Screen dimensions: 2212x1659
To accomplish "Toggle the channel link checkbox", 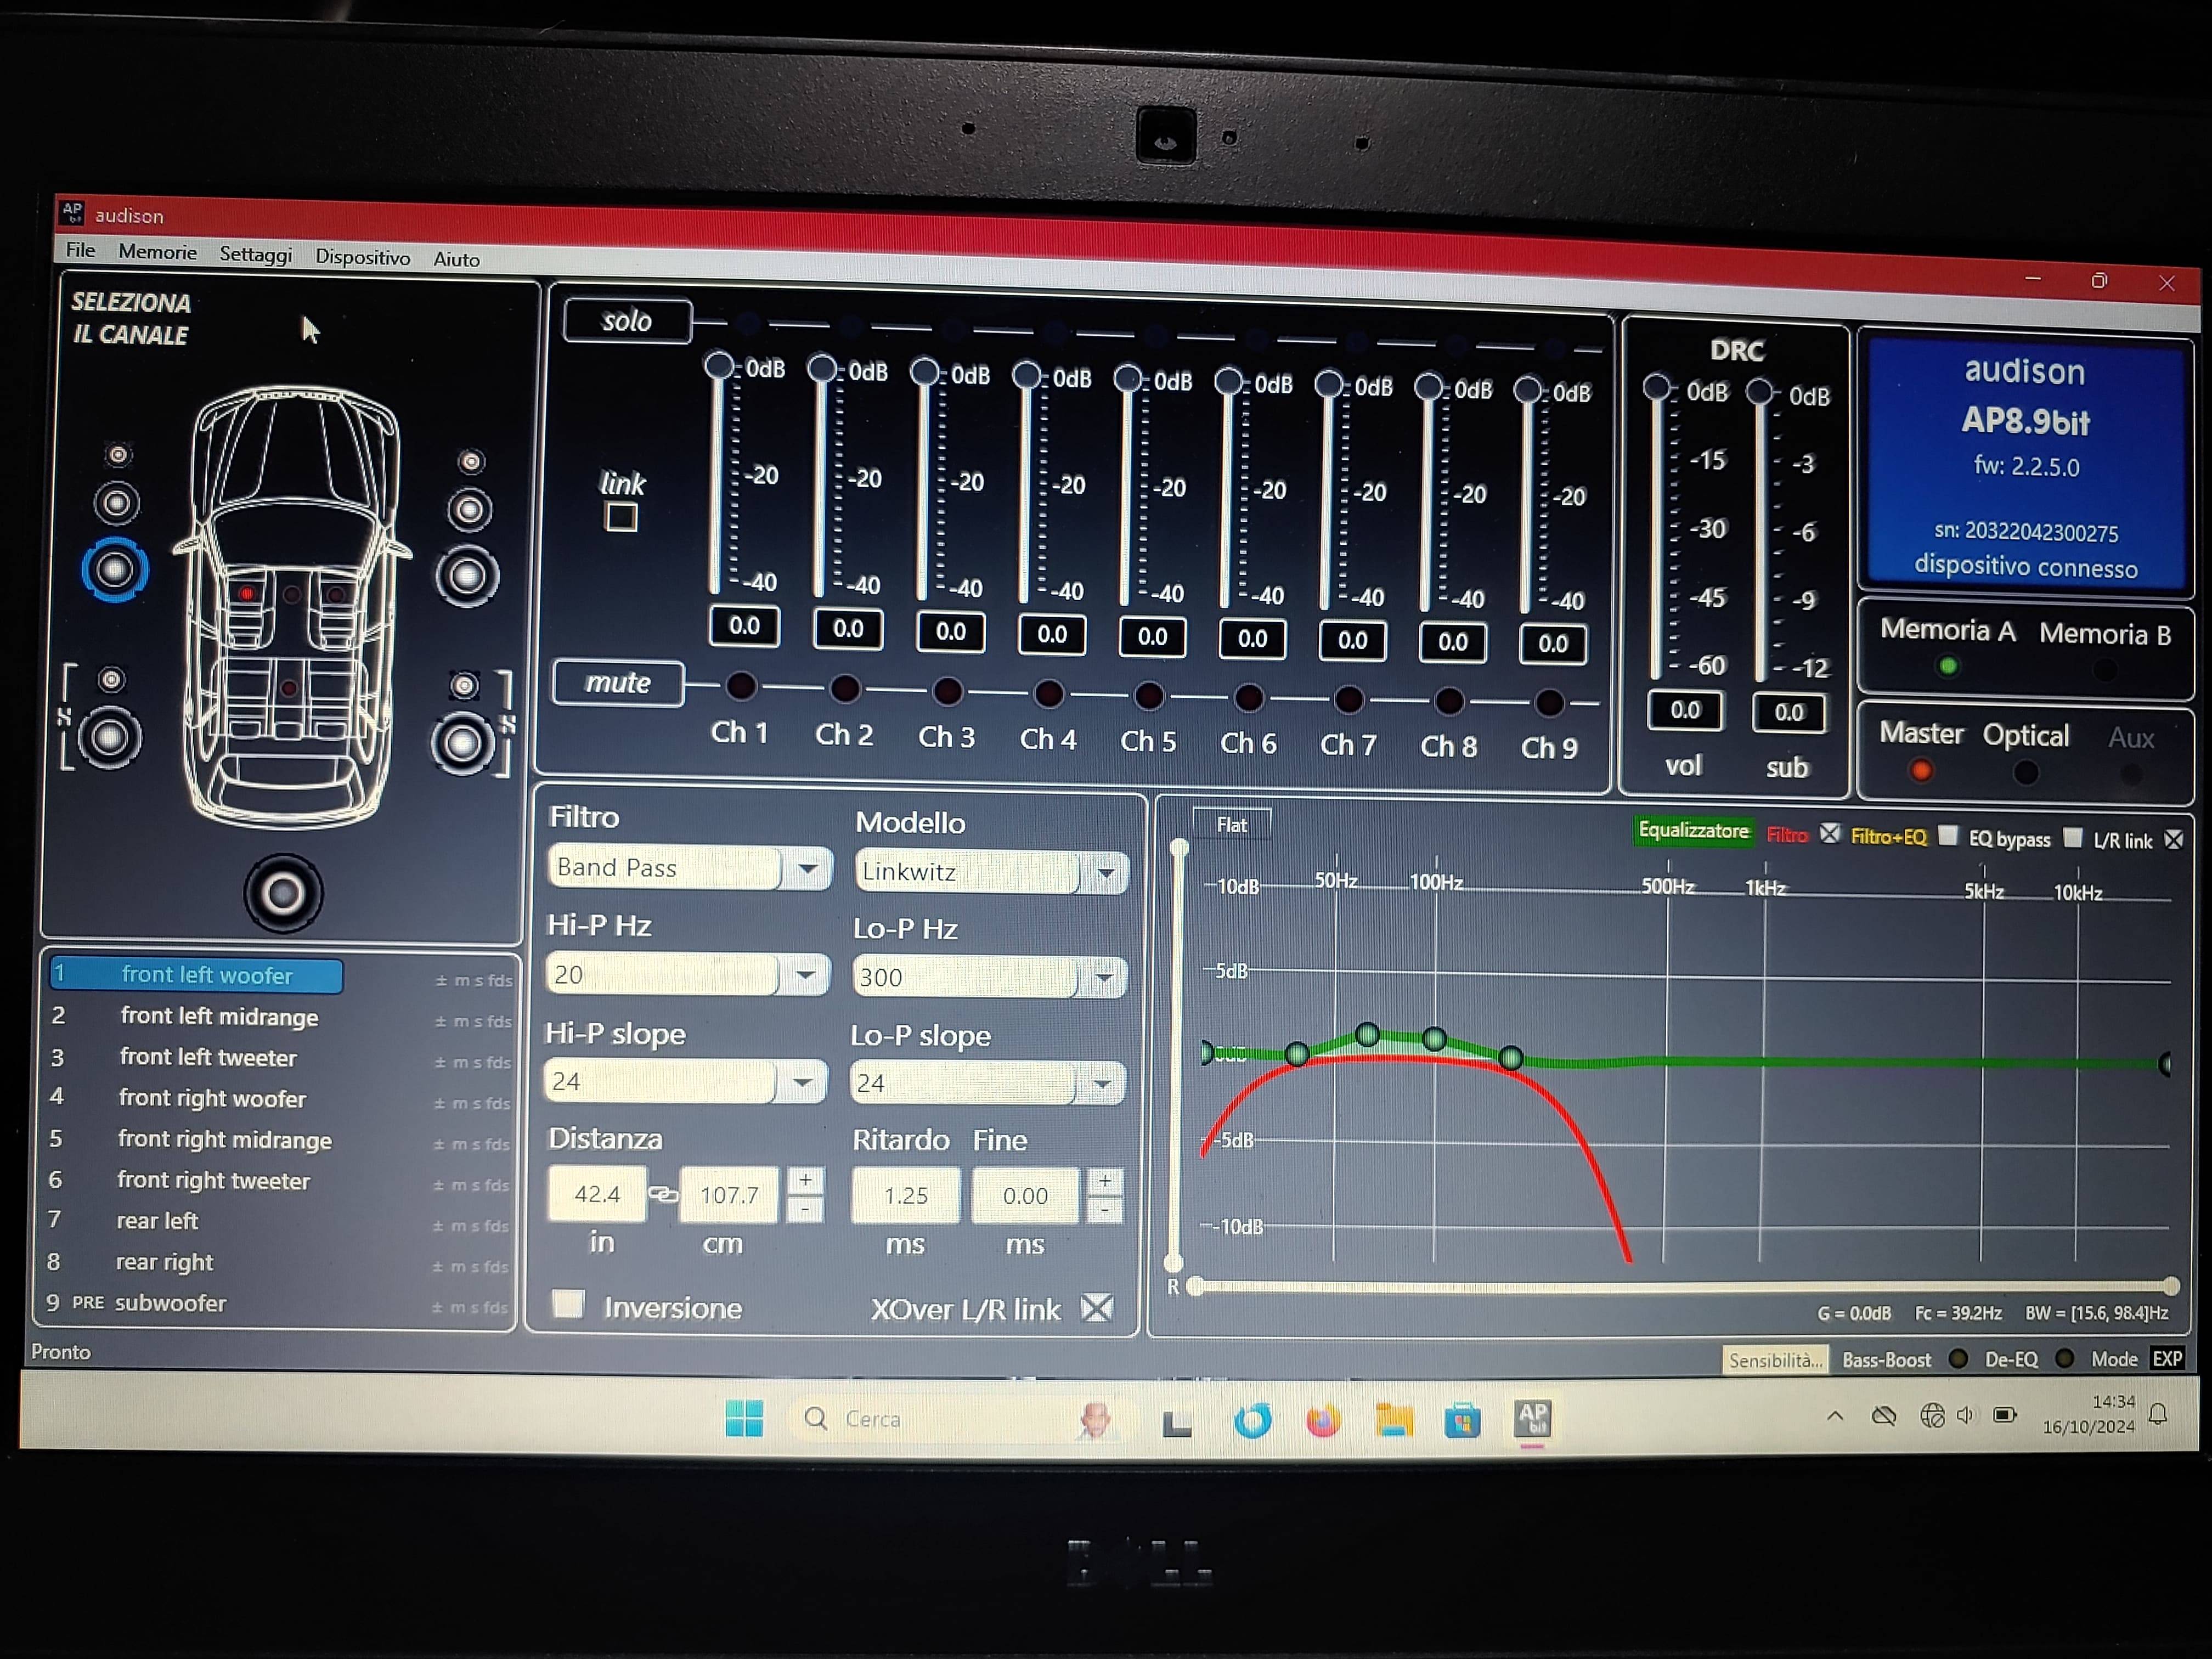I will point(621,517).
